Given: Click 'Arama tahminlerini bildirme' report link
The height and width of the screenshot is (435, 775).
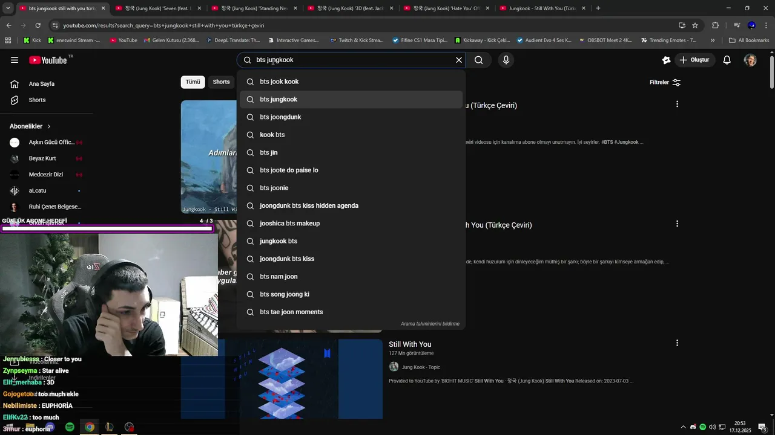Looking at the screenshot, I should point(430,324).
